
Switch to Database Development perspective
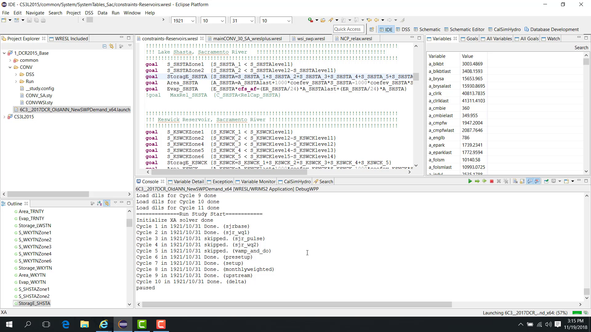[x=552, y=29]
